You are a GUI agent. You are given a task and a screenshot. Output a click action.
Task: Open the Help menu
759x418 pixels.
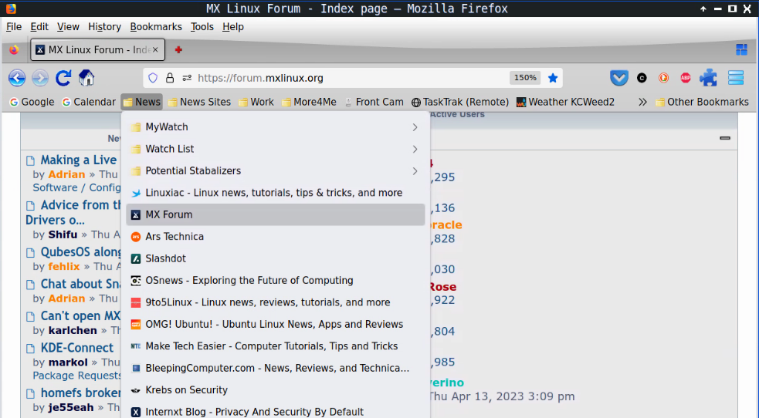(233, 26)
